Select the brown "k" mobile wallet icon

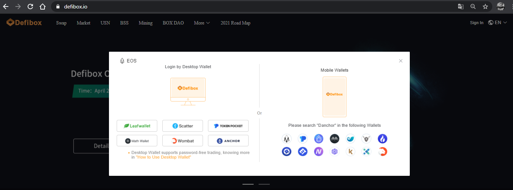350,152
